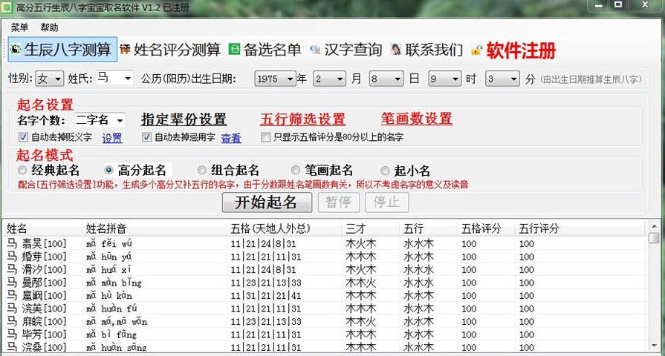The image size is (665, 356).
Task: Click the 姓名评分测算 icon
Action: pyautogui.click(x=125, y=50)
